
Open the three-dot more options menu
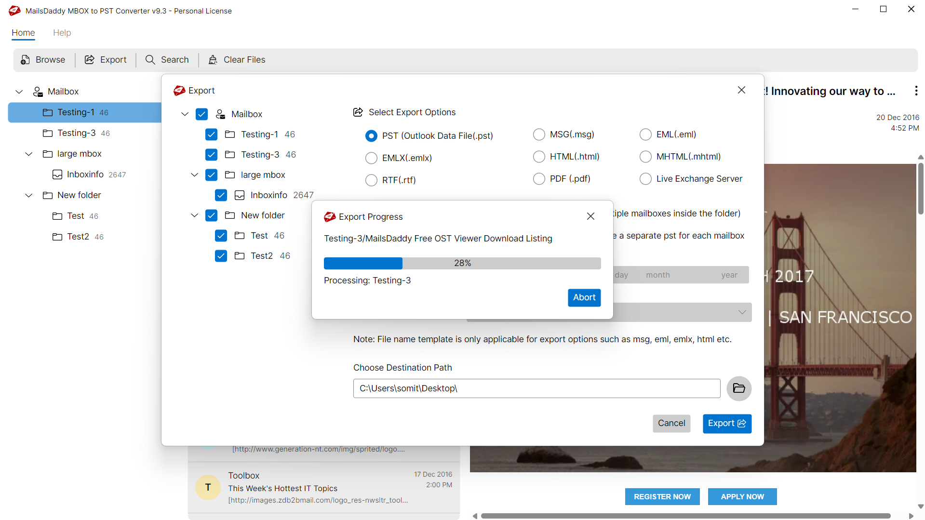coord(916,91)
